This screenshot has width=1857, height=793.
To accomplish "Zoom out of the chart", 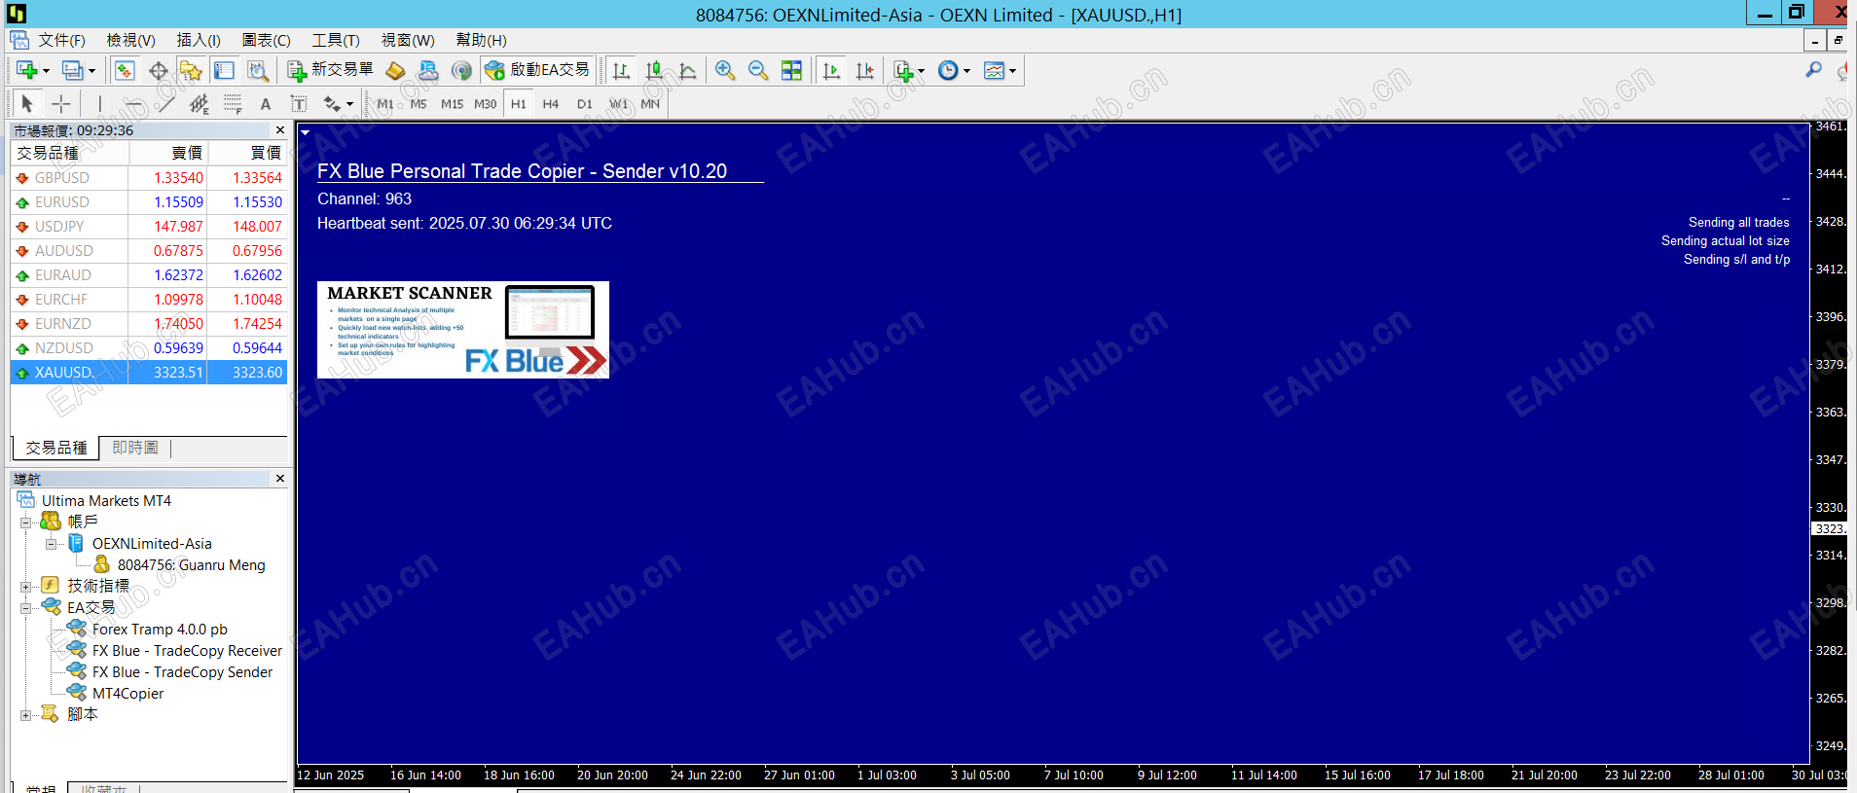I will 758,70.
